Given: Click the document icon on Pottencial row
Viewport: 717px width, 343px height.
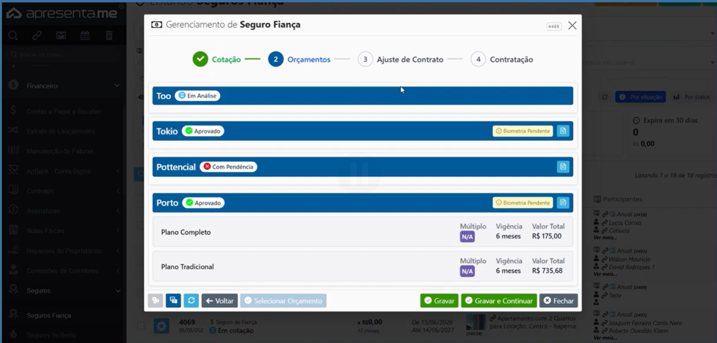Looking at the screenshot, I should click(563, 166).
